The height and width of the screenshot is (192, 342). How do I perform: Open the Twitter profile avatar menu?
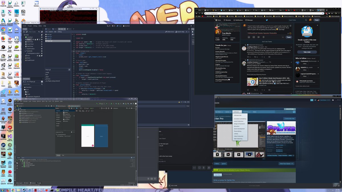[310, 20]
